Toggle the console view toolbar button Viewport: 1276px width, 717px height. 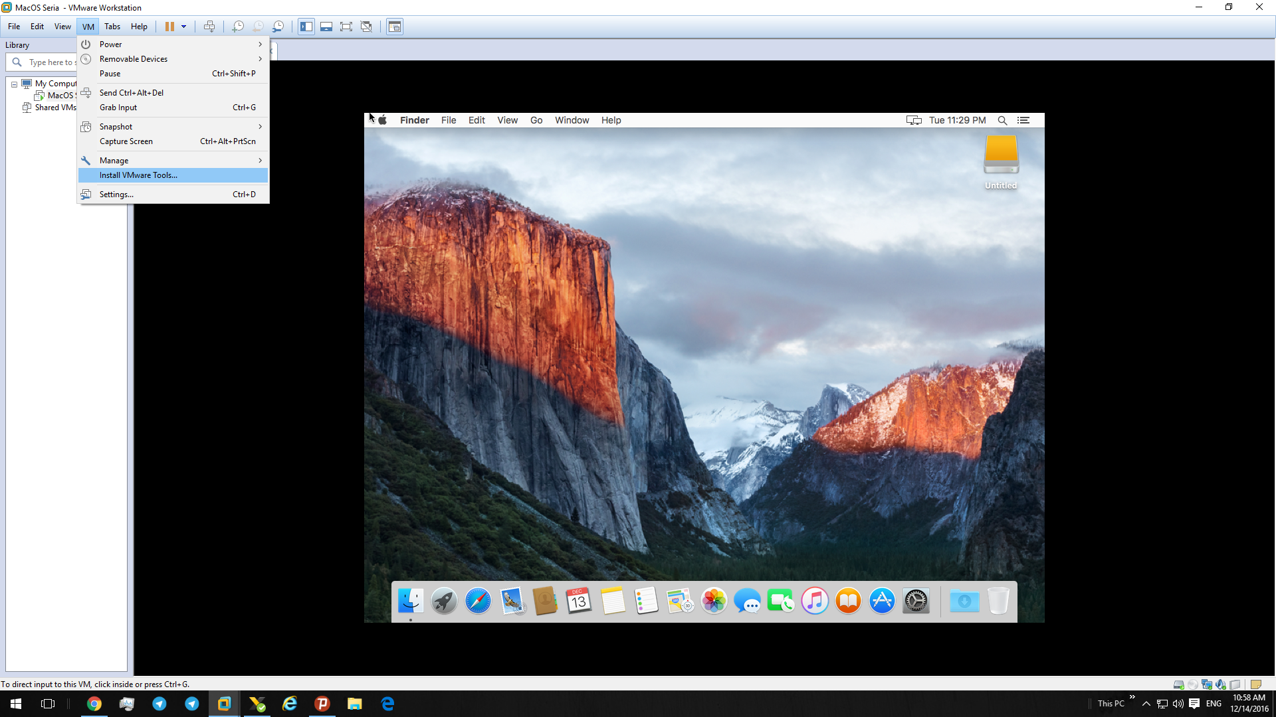point(395,27)
